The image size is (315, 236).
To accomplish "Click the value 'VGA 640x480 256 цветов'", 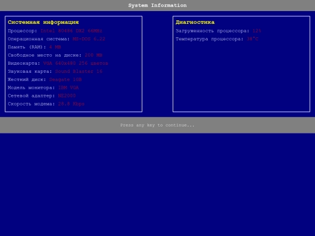I will pyautogui.click(x=76, y=64).
